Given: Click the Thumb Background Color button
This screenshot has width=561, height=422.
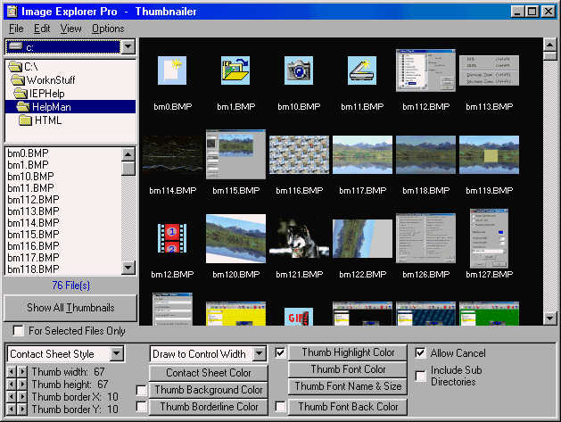Looking at the screenshot, I should click(208, 389).
